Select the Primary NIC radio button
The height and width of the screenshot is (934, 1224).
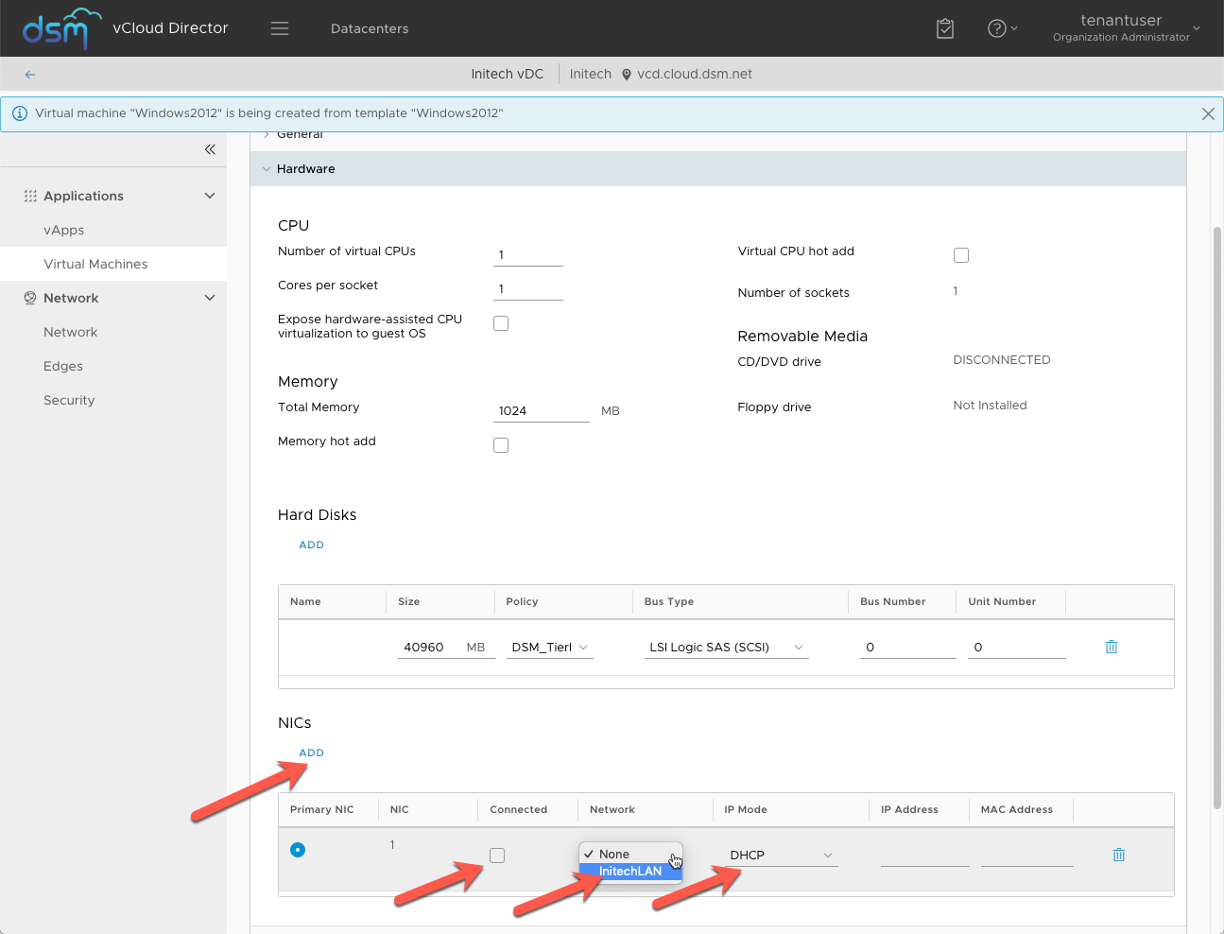(298, 850)
